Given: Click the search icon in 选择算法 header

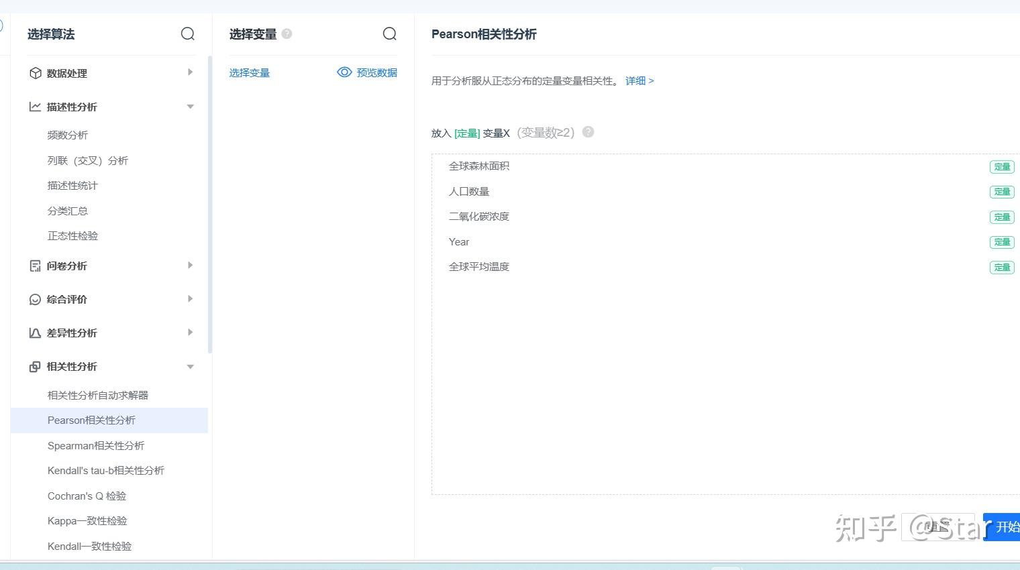Looking at the screenshot, I should tap(188, 34).
